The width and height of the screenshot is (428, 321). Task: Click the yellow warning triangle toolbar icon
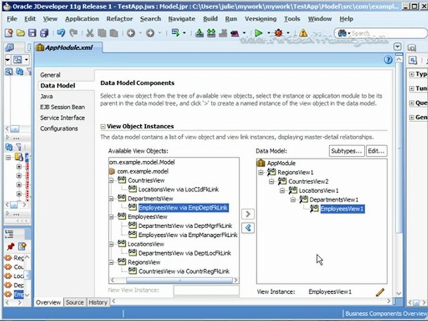pyautogui.click(x=303, y=33)
